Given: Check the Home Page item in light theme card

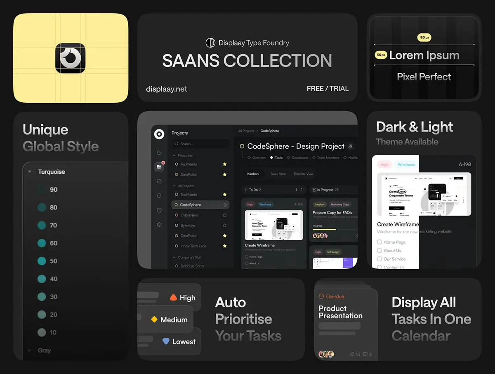Looking at the screenshot, I should [x=379, y=242].
